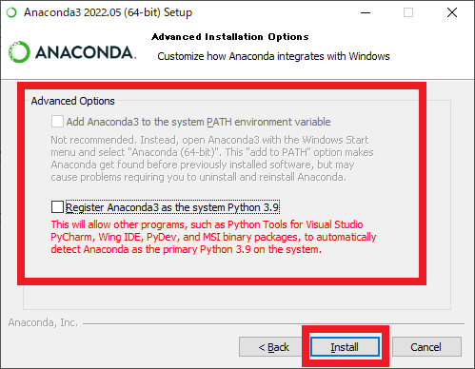Click the Anaconda icon in the title bar
The image size is (475, 369).
(x=11, y=12)
